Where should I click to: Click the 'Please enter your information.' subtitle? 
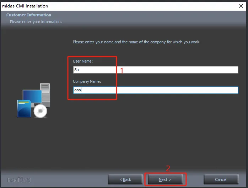[x=36, y=22]
